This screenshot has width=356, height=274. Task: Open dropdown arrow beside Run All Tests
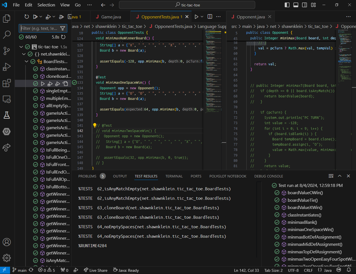(x=41, y=17)
